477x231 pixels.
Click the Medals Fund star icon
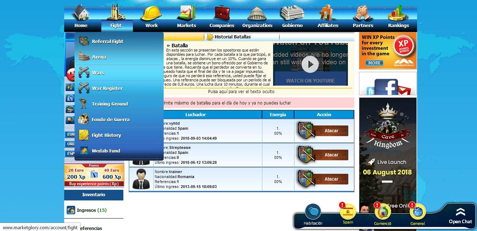pyautogui.click(x=84, y=151)
